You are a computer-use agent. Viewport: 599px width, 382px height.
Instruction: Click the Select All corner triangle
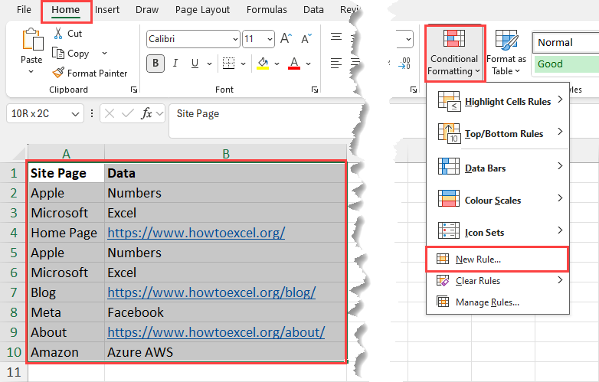click(x=19, y=153)
